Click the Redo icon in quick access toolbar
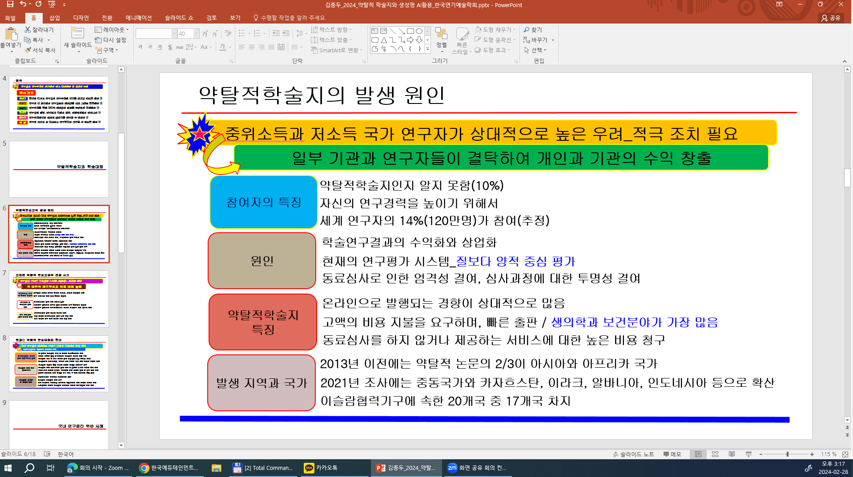 [x=39, y=4]
